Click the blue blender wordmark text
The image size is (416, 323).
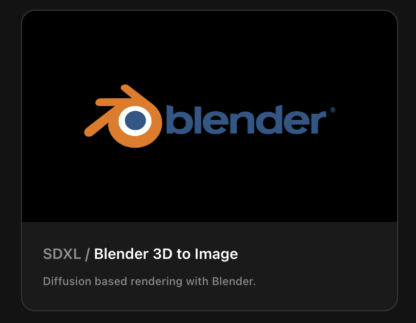[x=246, y=119]
